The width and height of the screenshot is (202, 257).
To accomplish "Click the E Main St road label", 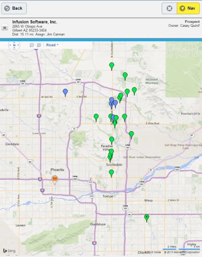I will coord(173,200).
